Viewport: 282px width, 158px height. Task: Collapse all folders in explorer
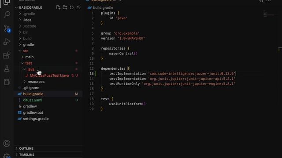(78, 7)
